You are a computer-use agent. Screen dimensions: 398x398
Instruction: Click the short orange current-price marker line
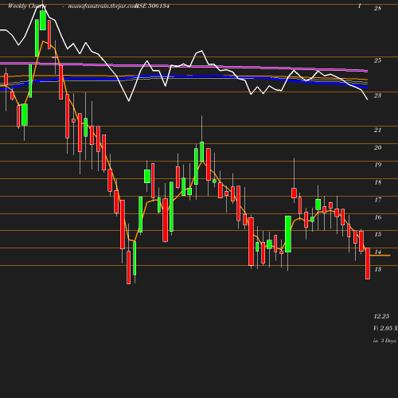coord(380,256)
